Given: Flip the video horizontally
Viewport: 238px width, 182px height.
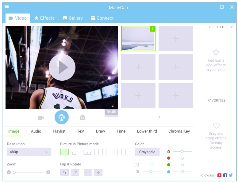Looking at the screenshot, I should 88,172.
